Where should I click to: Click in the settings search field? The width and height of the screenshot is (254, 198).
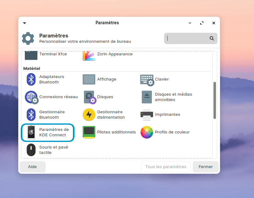coord(188,38)
